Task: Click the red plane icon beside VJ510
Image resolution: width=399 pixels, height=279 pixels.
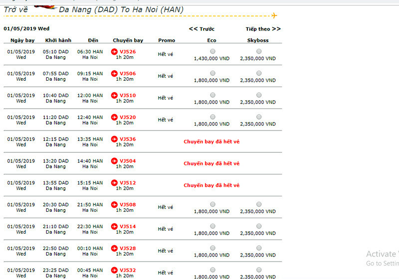Action: pos(114,95)
